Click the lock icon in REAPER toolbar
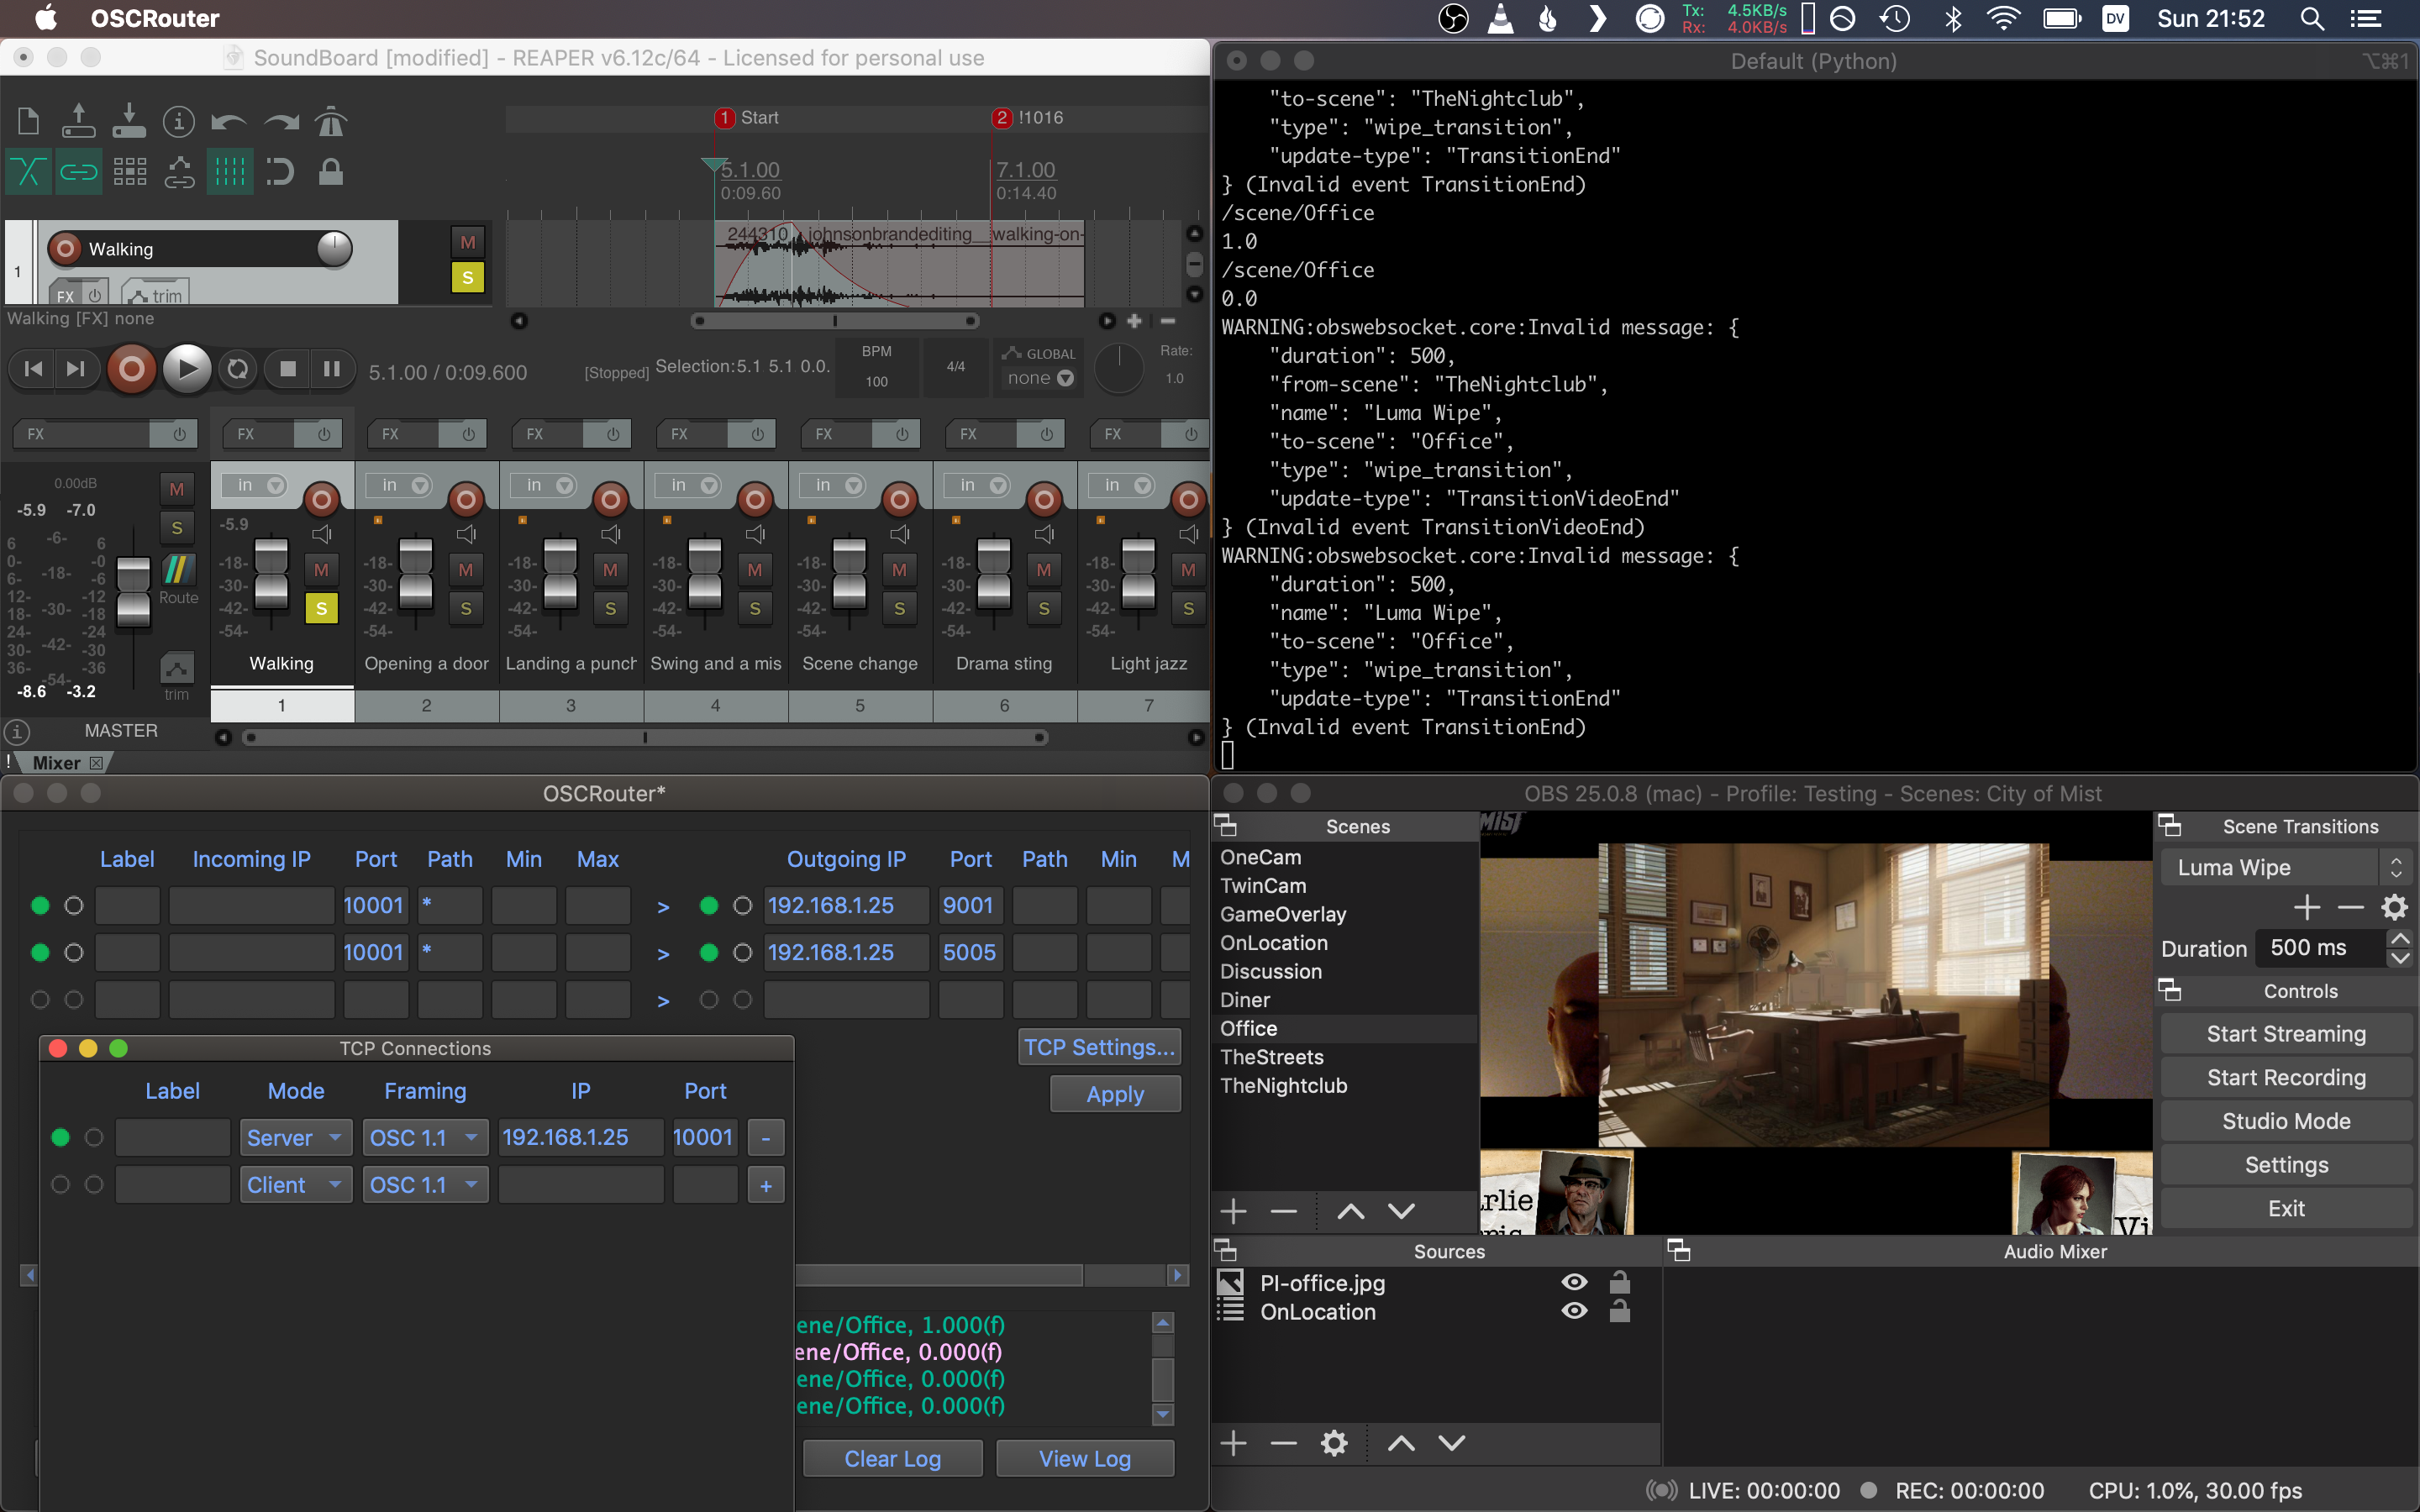Viewport: 2420px width, 1512px height. (x=330, y=171)
